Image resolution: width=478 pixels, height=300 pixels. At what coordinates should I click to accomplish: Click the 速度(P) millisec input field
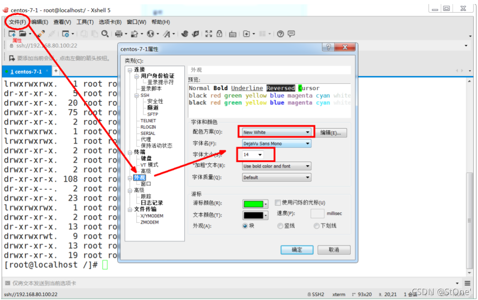tap(317, 214)
